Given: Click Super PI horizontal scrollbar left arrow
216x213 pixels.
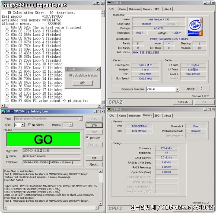Looking at the screenshot, I should pyautogui.click(x=3, y=106).
